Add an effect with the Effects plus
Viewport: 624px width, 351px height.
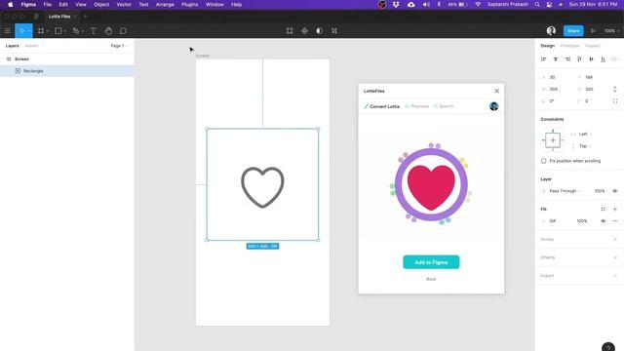[615, 257]
